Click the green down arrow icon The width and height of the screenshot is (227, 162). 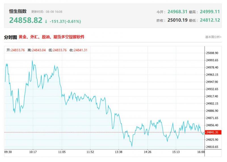pyautogui.click(x=46, y=21)
